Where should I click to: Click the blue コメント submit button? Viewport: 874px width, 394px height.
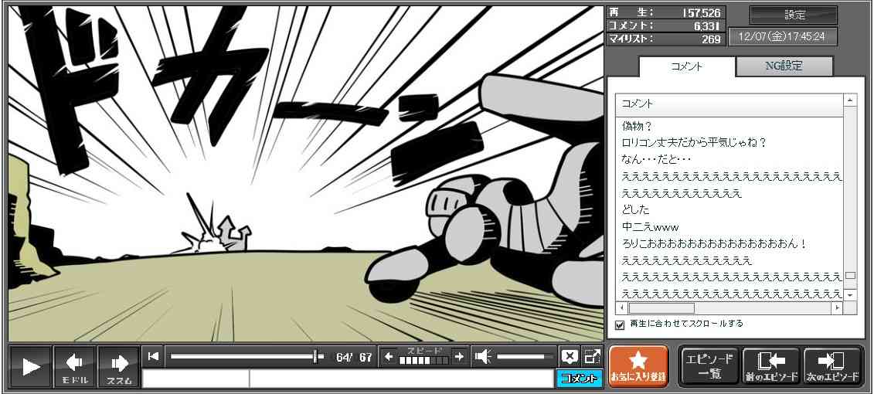[579, 379]
